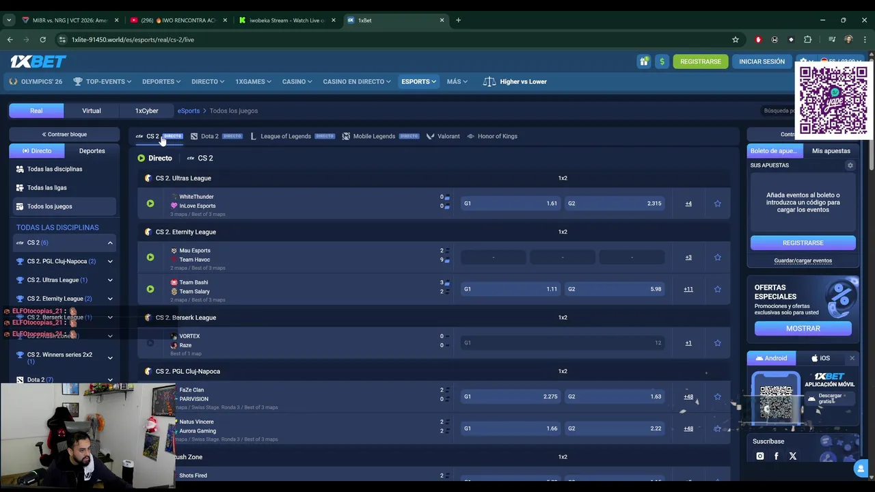Open the TOP-EVENTS dropdown menu
Image resolution: width=875 pixels, height=492 pixels.
109,81
